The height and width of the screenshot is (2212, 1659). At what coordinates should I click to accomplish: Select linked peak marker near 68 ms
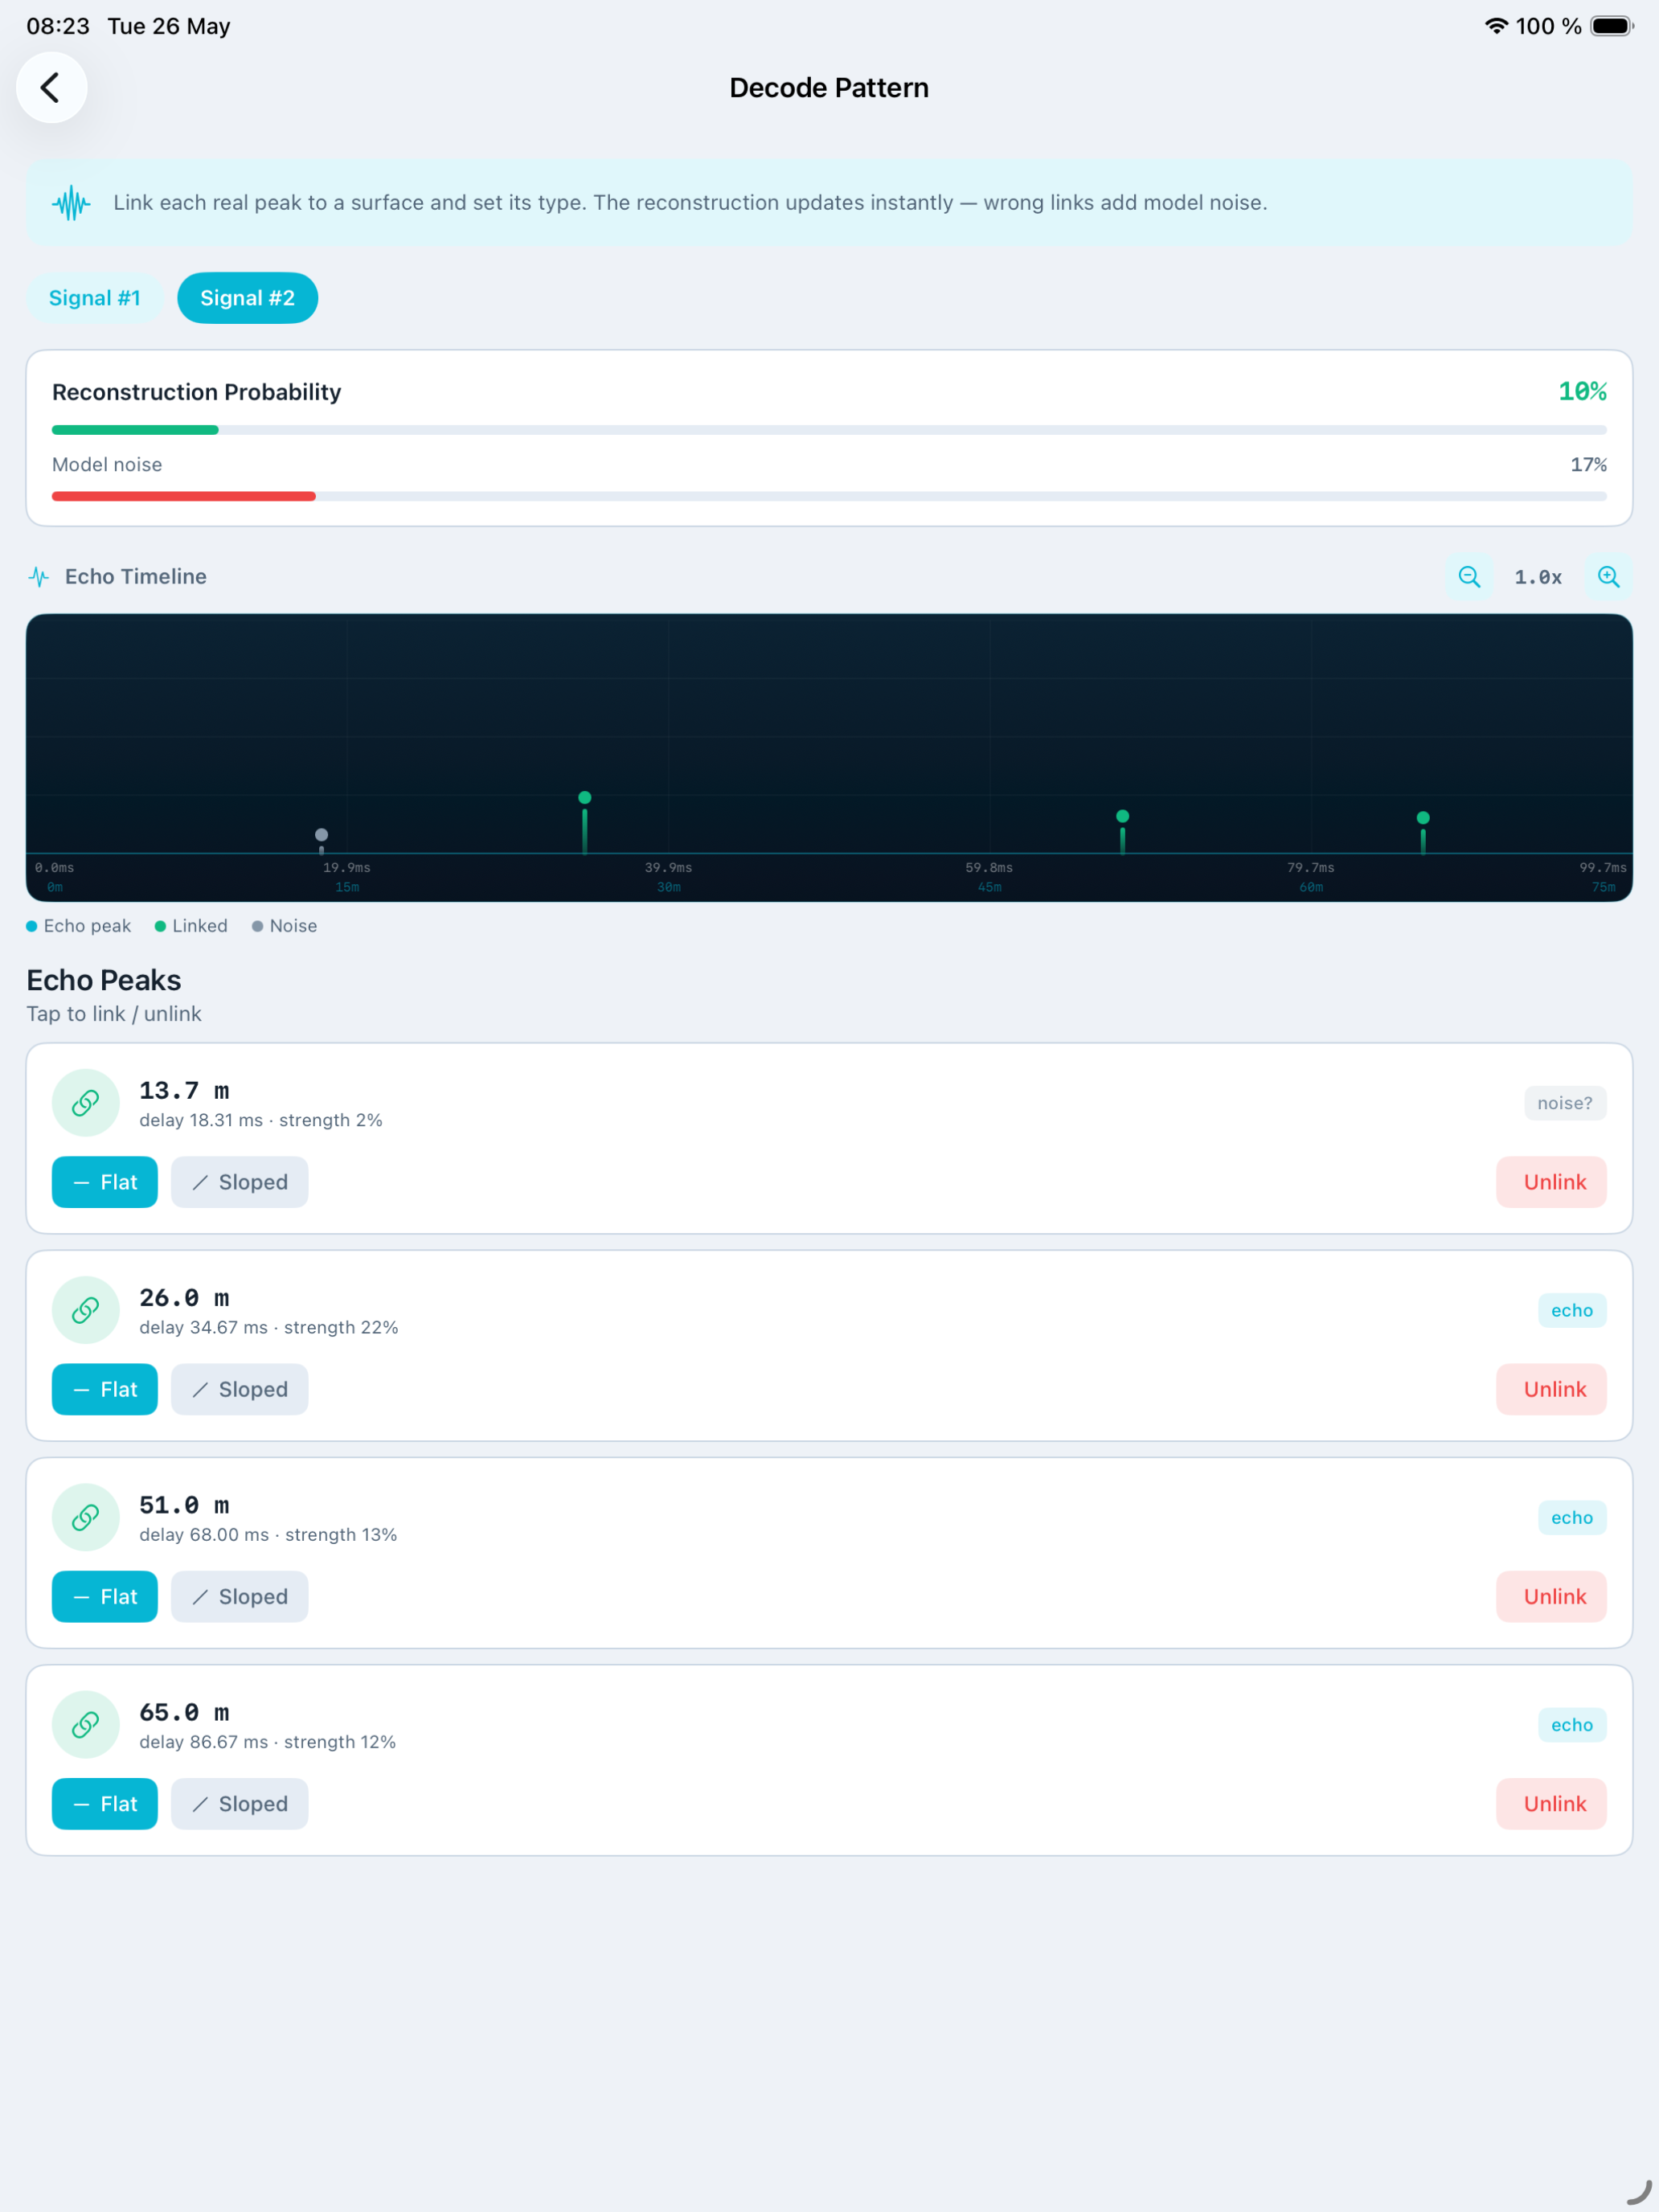1123,816
